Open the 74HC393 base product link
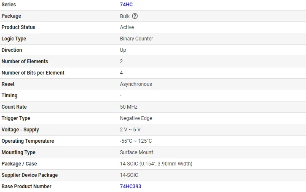Screen dimensions: 306x192 [131, 187]
